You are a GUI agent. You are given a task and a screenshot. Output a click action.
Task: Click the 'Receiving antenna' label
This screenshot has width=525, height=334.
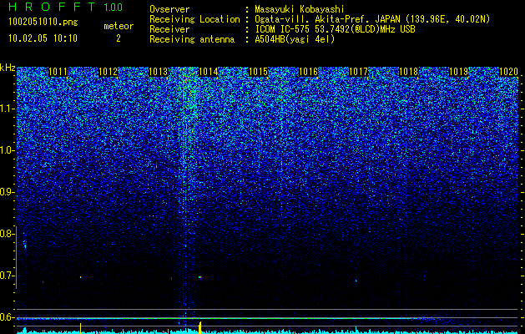192,39
